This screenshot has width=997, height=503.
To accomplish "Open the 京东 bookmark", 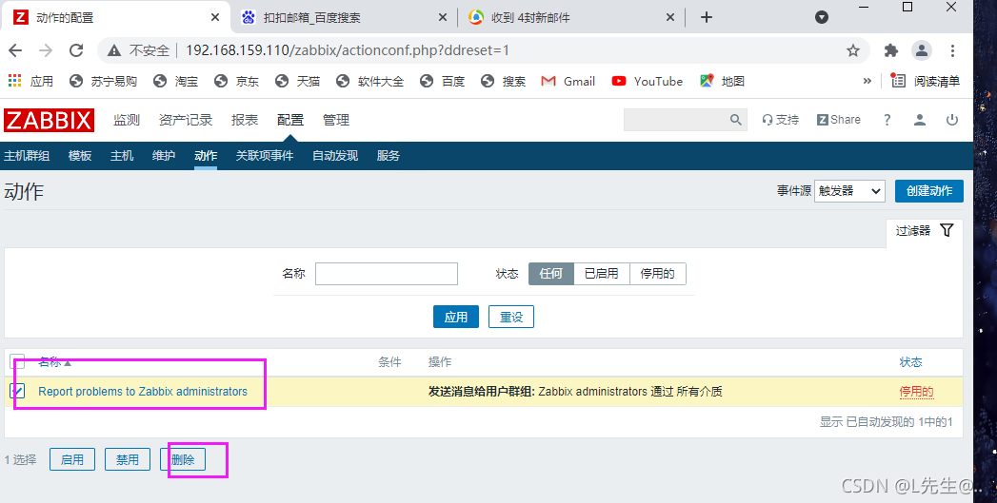I will coord(237,81).
